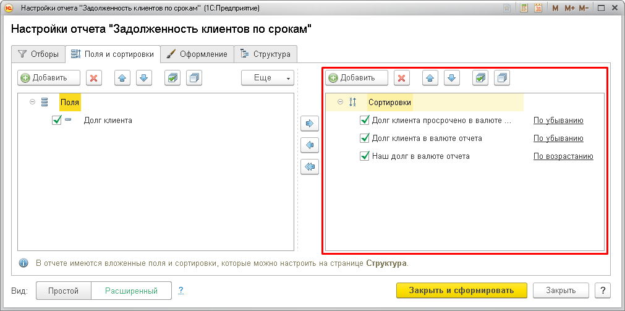This screenshot has width=625, height=311.
Task: Move field up in Поля panel
Action: point(122,78)
